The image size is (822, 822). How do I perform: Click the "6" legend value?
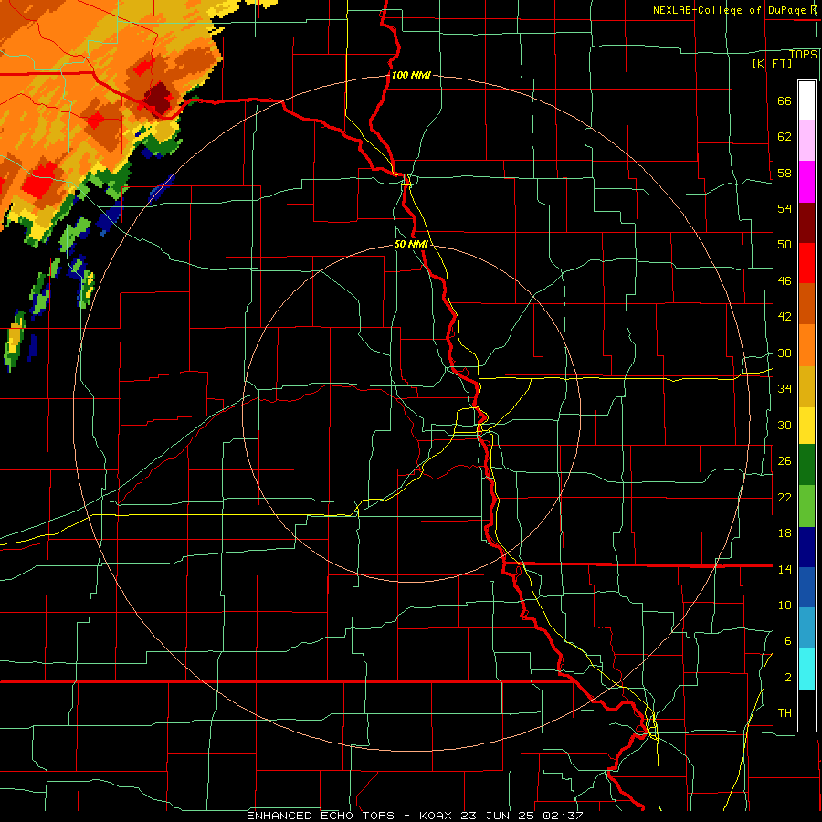click(x=788, y=641)
